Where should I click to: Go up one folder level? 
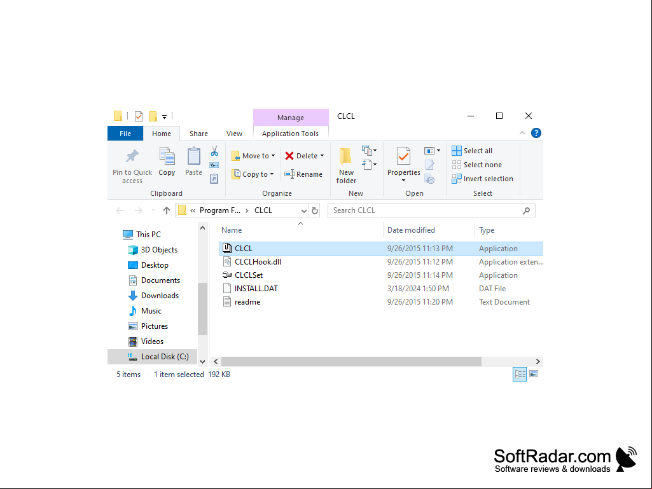(167, 211)
